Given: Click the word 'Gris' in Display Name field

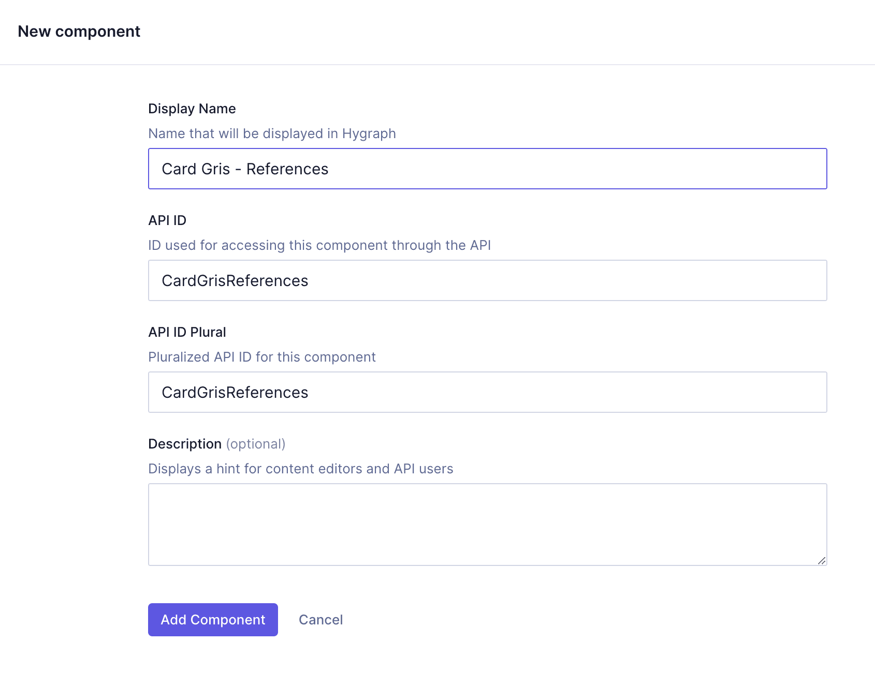Looking at the screenshot, I should click(x=215, y=169).
